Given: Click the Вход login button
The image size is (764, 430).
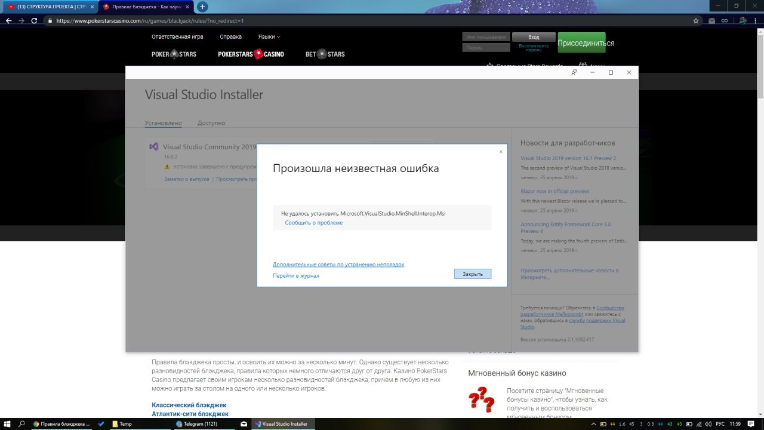Looking at the screenshot, I should click(534, 37).
